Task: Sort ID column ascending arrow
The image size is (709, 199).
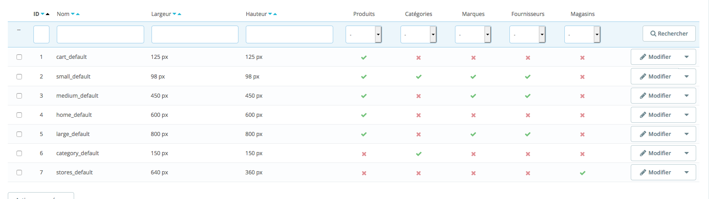Action: pyautogui.click(x=48, y=14)
